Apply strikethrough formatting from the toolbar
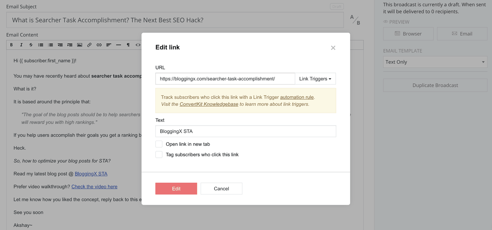The image size is (492, 230). pos(31,45)
